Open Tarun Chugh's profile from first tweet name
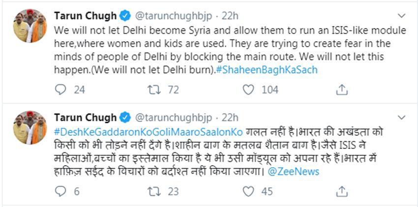This screenshot has width=418, height=207. point(85,15)
